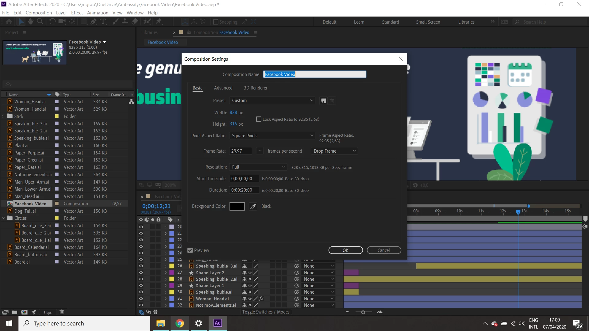Click the save preset icon
589x331 pixels.
coord(323,101)
